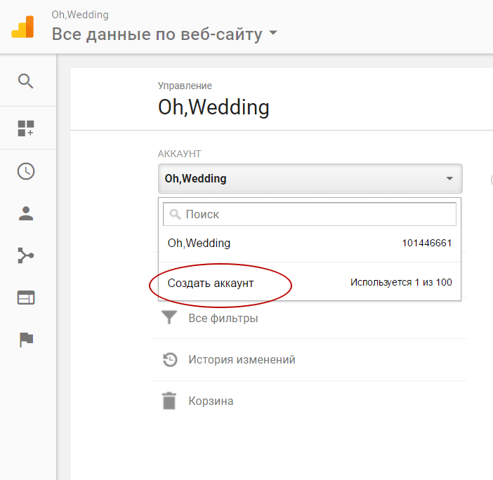Click the trash can icon
This screenshot has height=480, width=493.
169,401
